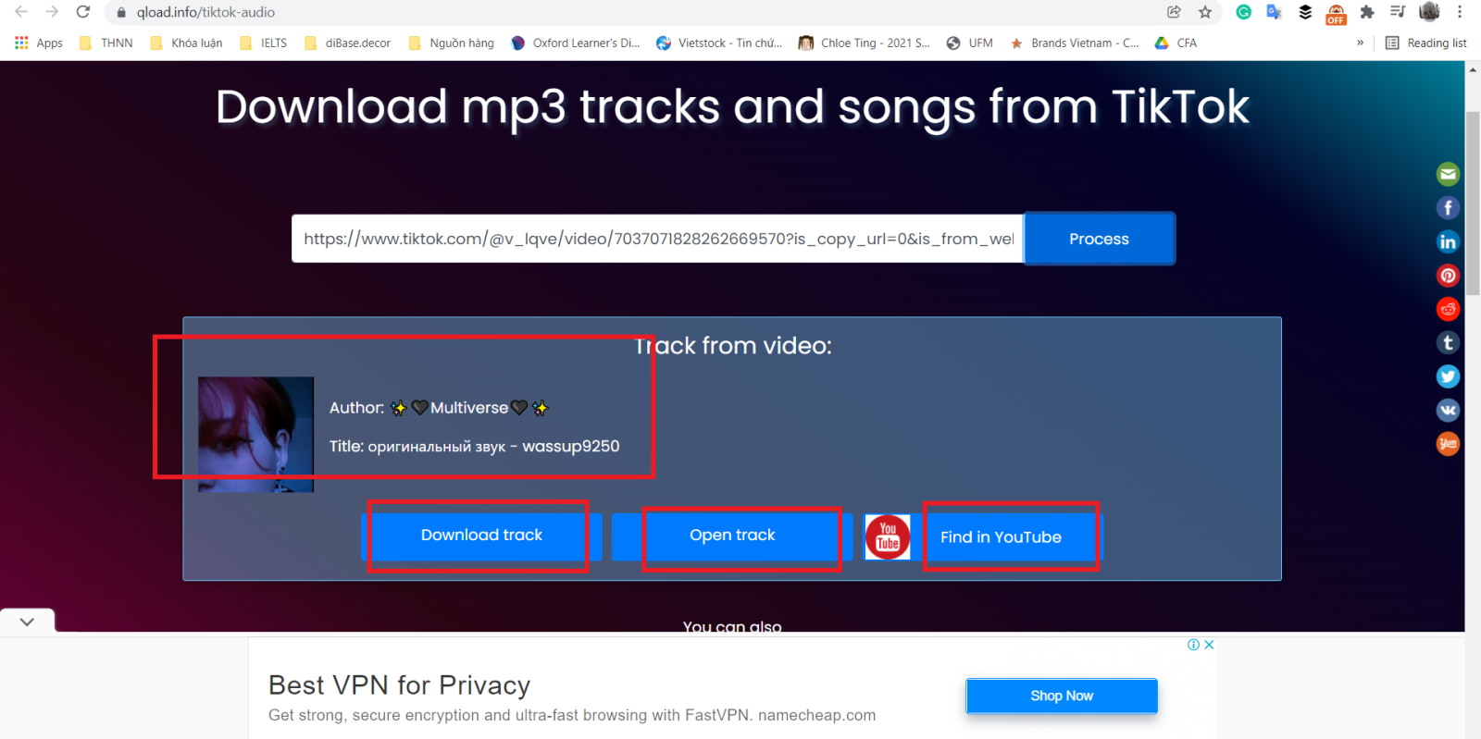Share via orange Yummly icon in sidebar

click(x=1448, y=444)
